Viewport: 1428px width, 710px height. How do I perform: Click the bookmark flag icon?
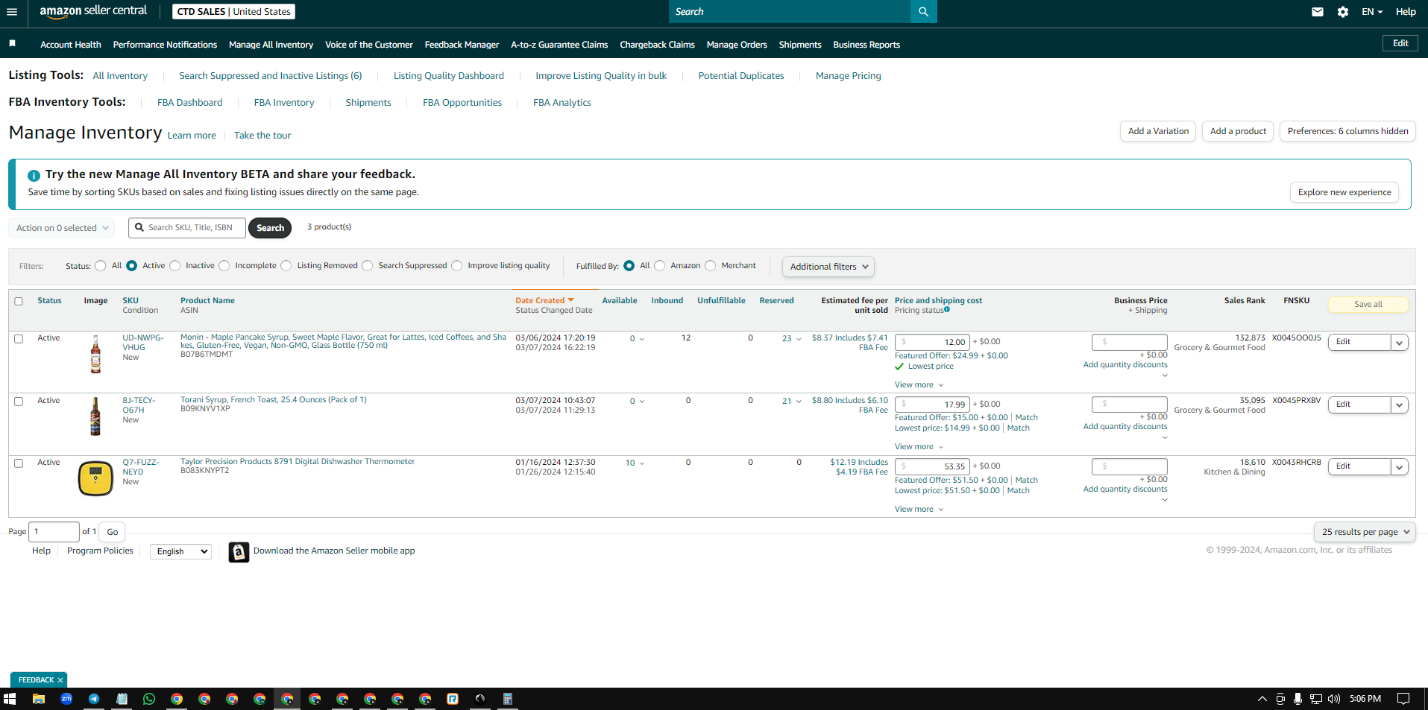coord(12,44)
